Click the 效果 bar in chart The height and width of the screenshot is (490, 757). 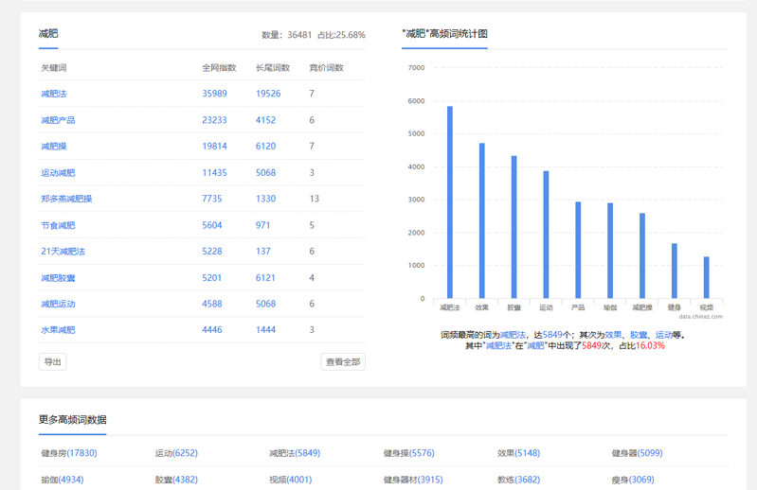pyautogui.click(x=482, y=220)
